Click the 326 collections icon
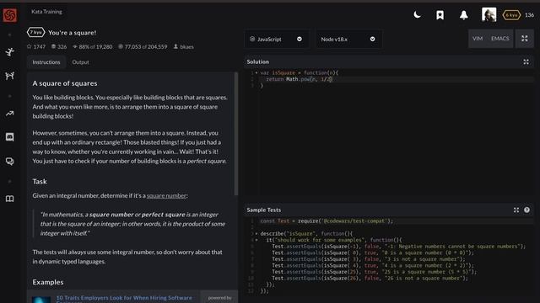 tap(53, 46)
